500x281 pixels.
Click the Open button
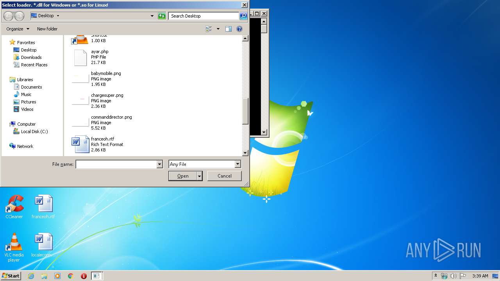point(183,176)
